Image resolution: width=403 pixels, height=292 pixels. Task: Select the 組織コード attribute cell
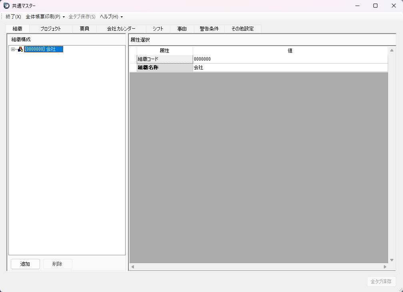[165, 59]
